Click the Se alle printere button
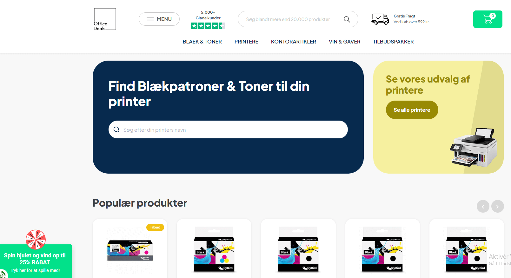The image size is (511, 278). pyautogui.click(x=412, y=110)
